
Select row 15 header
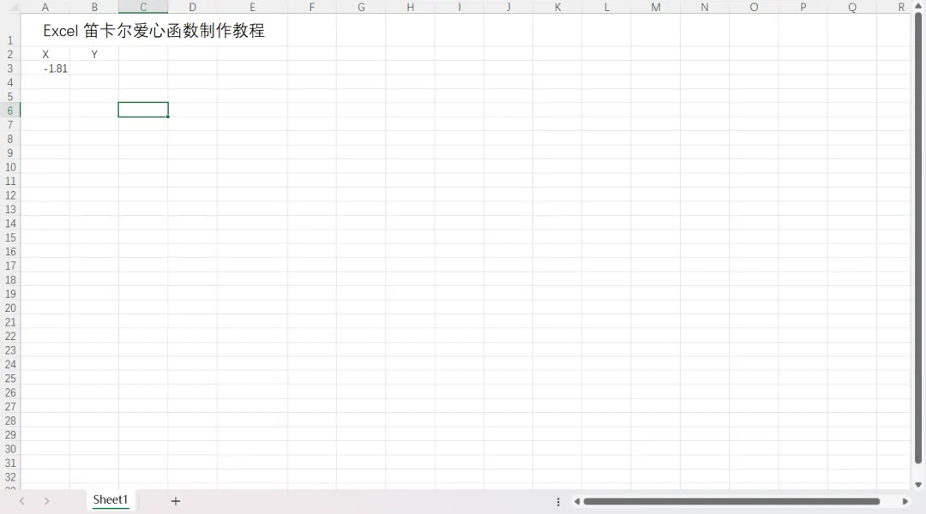(10, 238)
